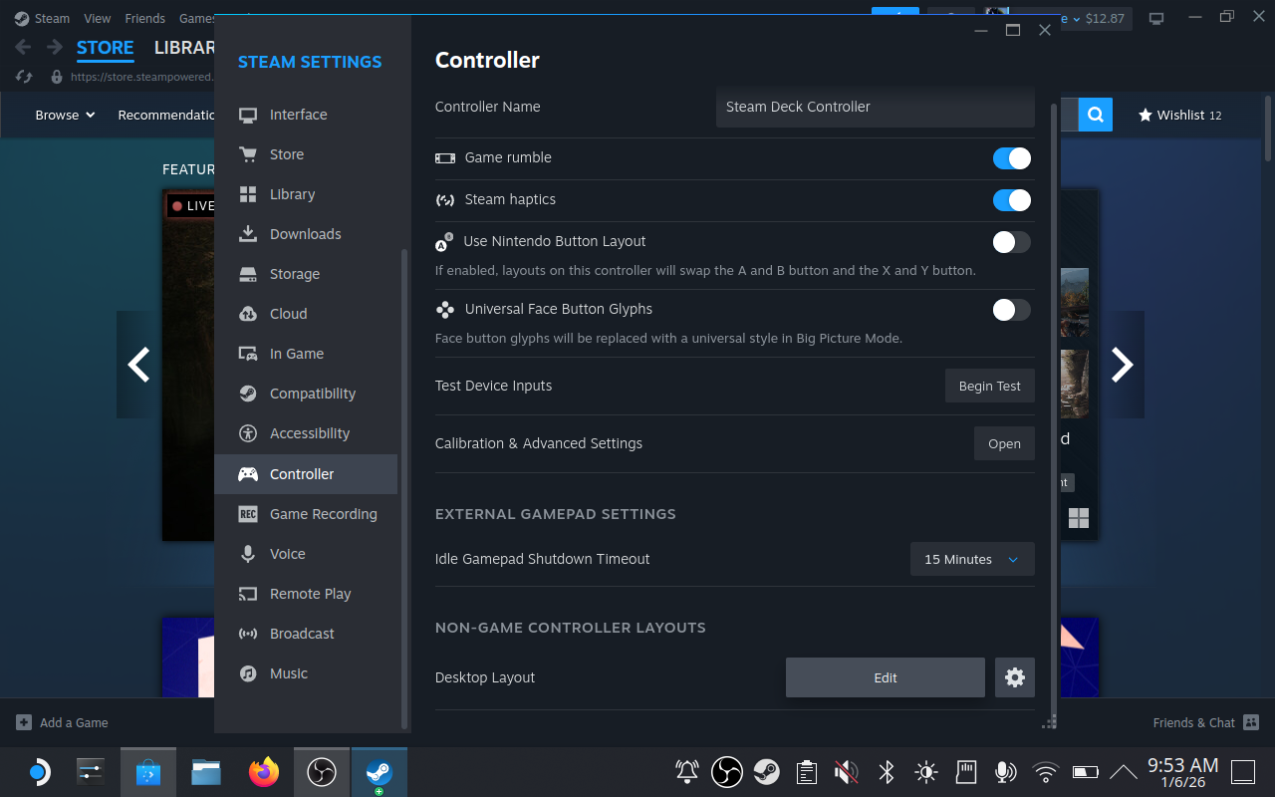This screenshot has width=1275, height=797.
Task: Open the Idle Gamepad Shutdown Timeout dropdown
Action: 971,559
